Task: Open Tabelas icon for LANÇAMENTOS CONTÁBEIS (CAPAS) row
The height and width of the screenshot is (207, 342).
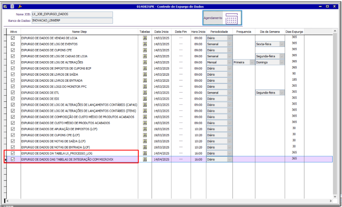Action: click(x=145, y=105)
